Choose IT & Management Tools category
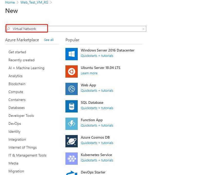The image size is (216, 175). tap(27, 156)
